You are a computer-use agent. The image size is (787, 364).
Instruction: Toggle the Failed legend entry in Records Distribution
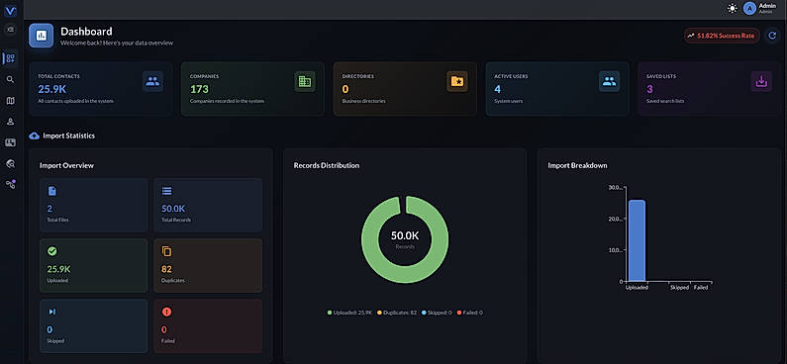[470, 313]
